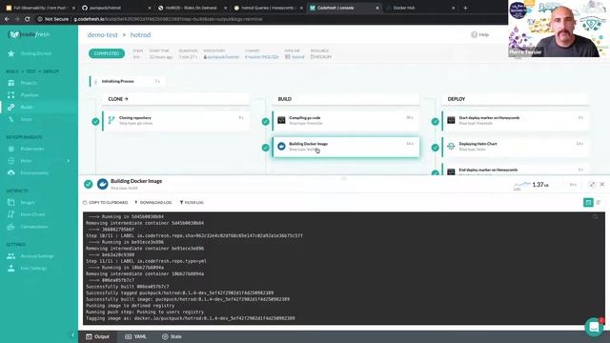The height and width of the screenshot is (343, 610).
Task: Click the copy icon inside log output
Action: 596,216
